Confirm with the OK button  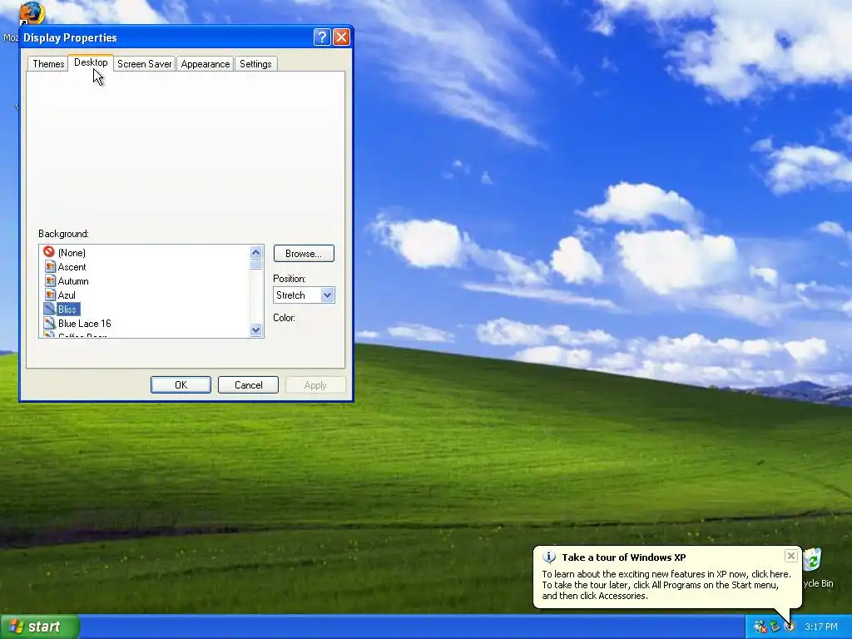(181, 384)
